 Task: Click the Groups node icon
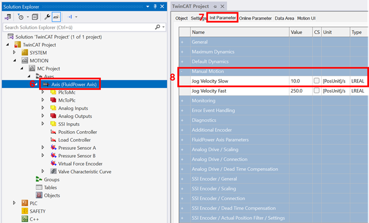[39, 179]
